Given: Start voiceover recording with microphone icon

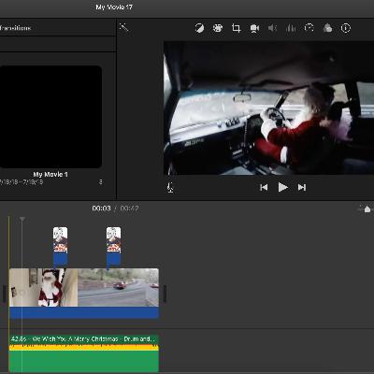Looking at the screenshot, I should pyautogui.click(x=170, y=187).
